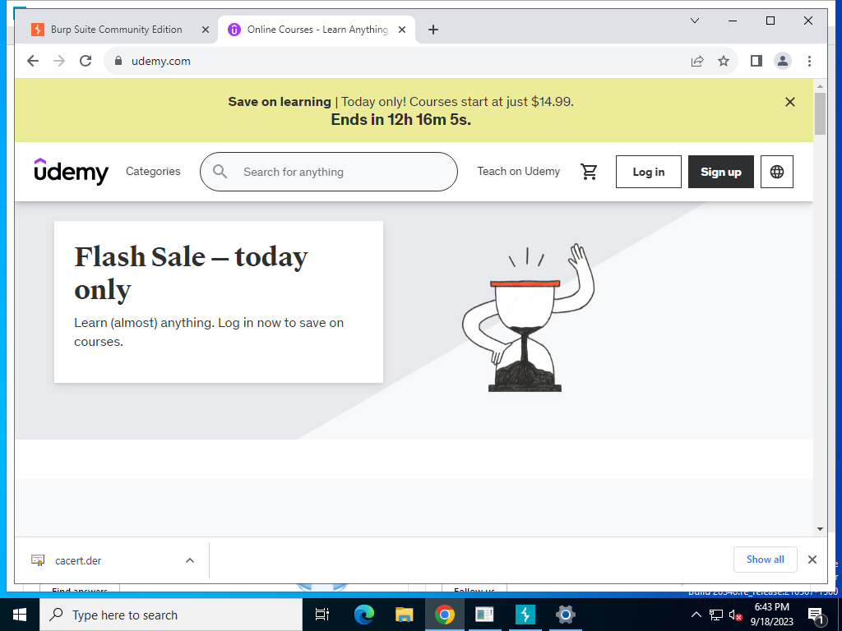Open a new browser tab
Viewport: 842px width, 631px height.
[x=433, y=30]
